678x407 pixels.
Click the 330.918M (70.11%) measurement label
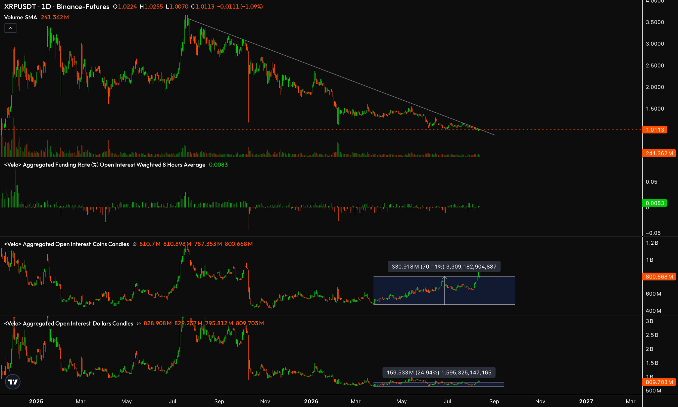444,267
